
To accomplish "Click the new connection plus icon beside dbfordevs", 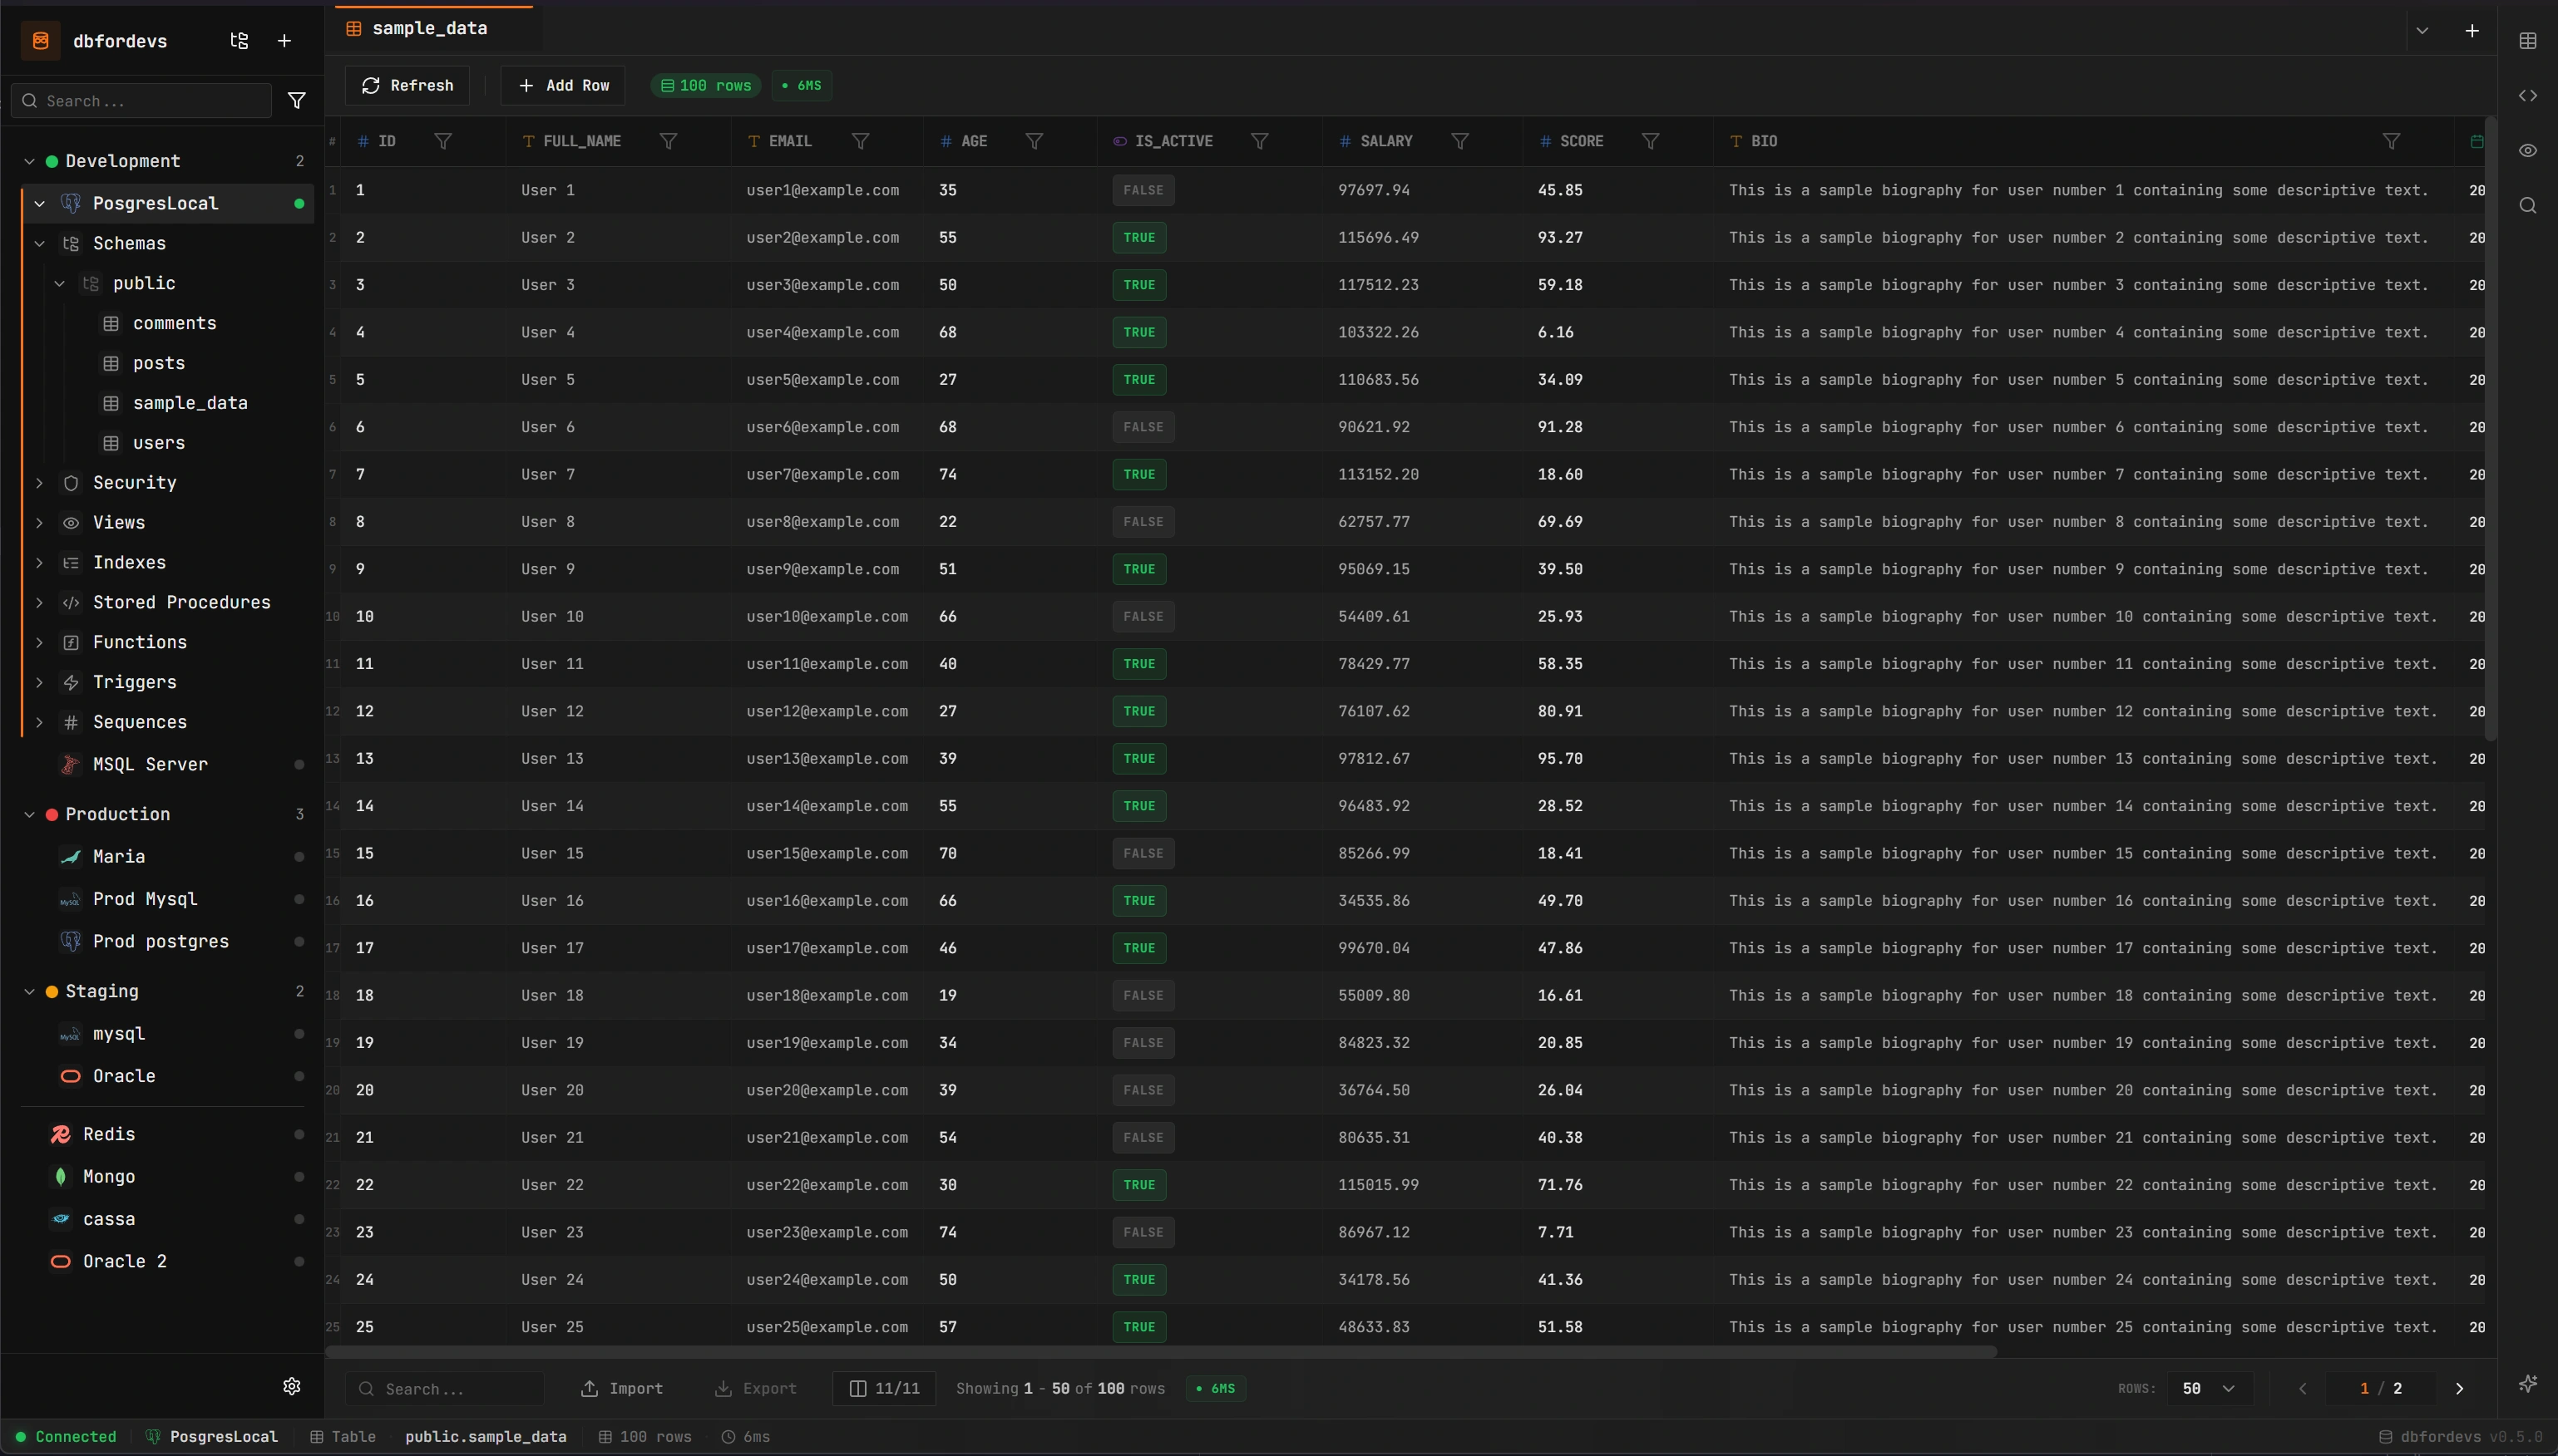I will pyautogui.click(x=284, y=41).
